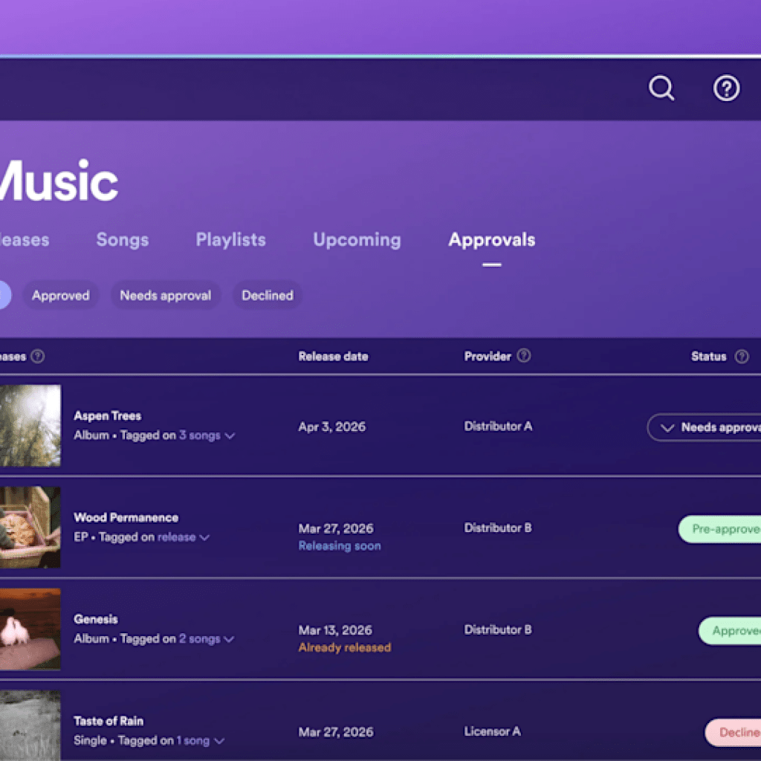Click the help icon in the Releases column header
This screenshot has width=761, height=761.
(36, 356)
